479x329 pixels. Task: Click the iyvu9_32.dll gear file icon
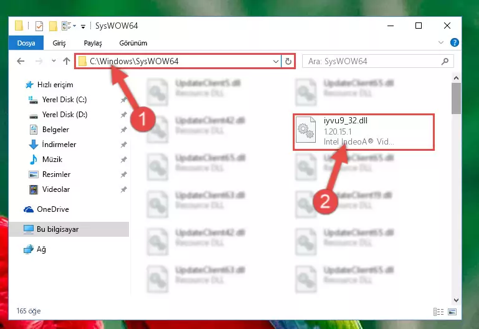click(306, 130)
